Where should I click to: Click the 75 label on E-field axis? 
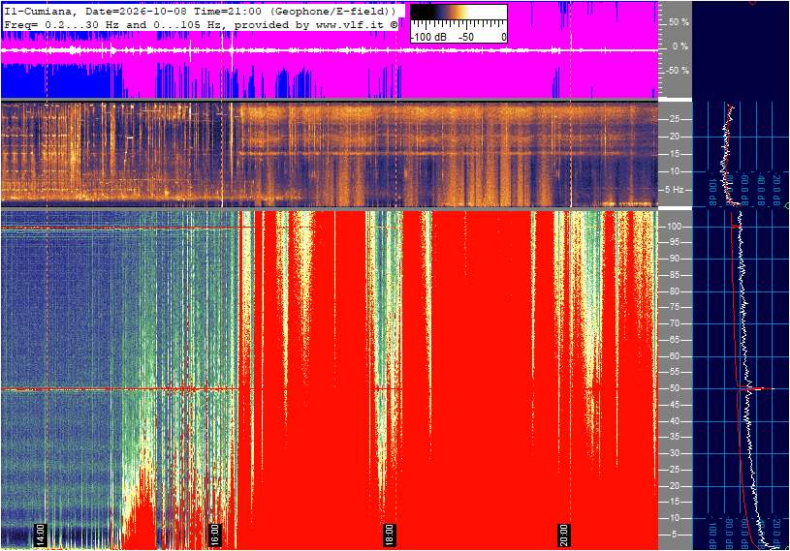[x=674, y=307]
